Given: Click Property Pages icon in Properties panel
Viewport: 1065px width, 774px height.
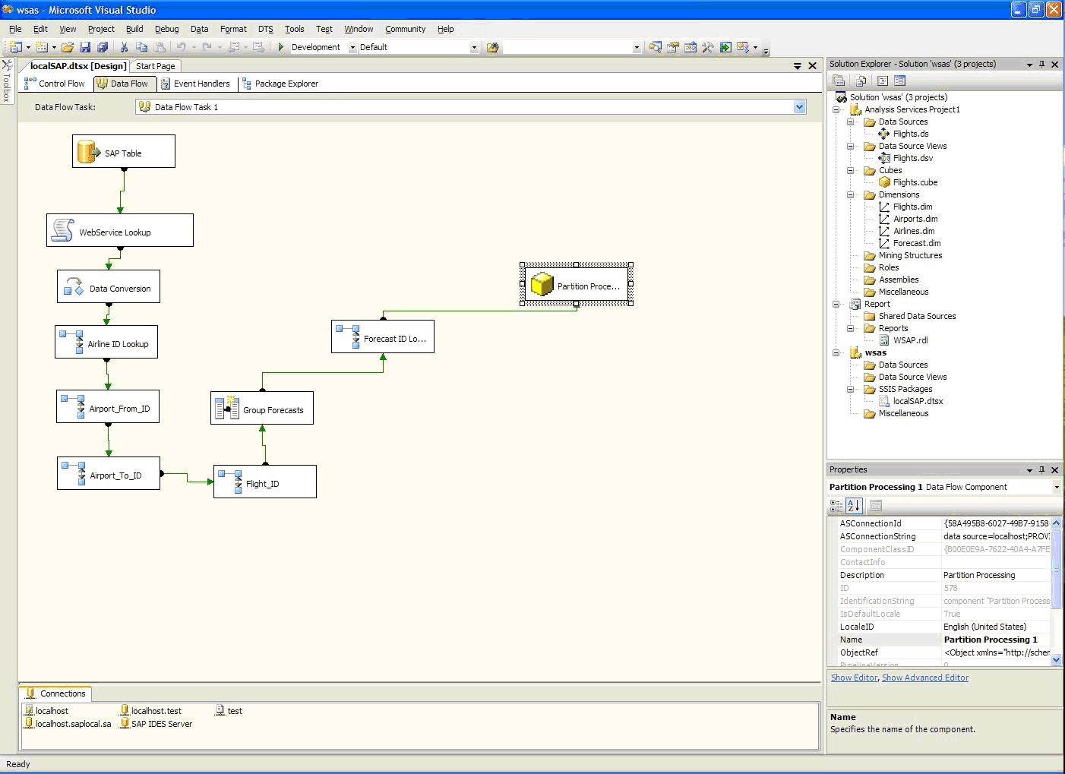Looking at the screenshot, I should (876, 505).
